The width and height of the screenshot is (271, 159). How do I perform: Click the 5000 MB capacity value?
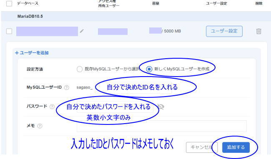click(x=172, y=31)
